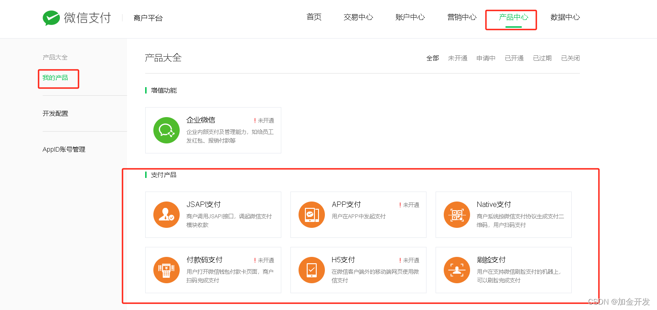
Task: Open the 刷脸支付 product title
Action: coord(491,260)
